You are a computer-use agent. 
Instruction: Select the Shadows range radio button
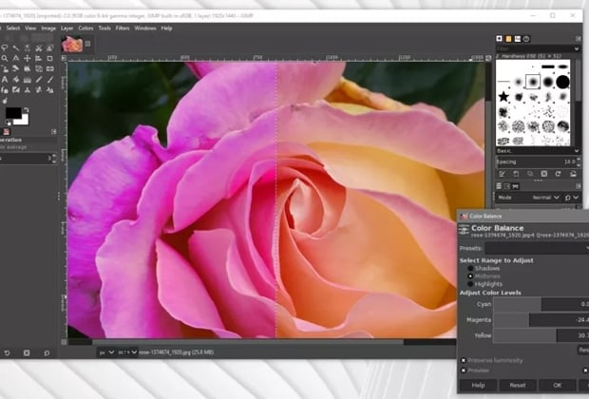click(470, 268)
